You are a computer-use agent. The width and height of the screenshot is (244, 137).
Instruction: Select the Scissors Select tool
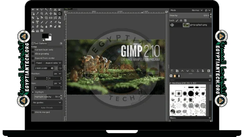point(55,9)
